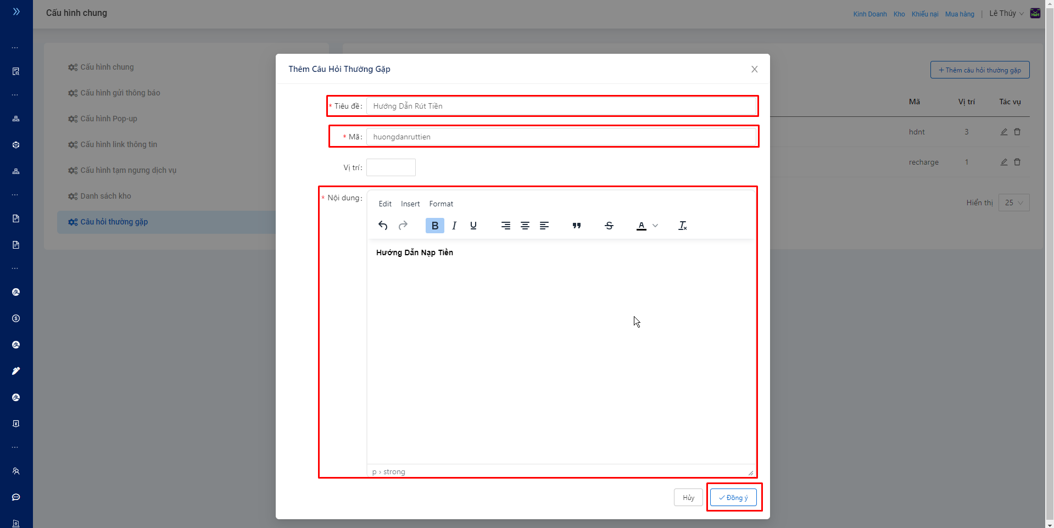Center align the text
Image resolution: width=1054 pixels, height=528 pixels.
(525, 226)
